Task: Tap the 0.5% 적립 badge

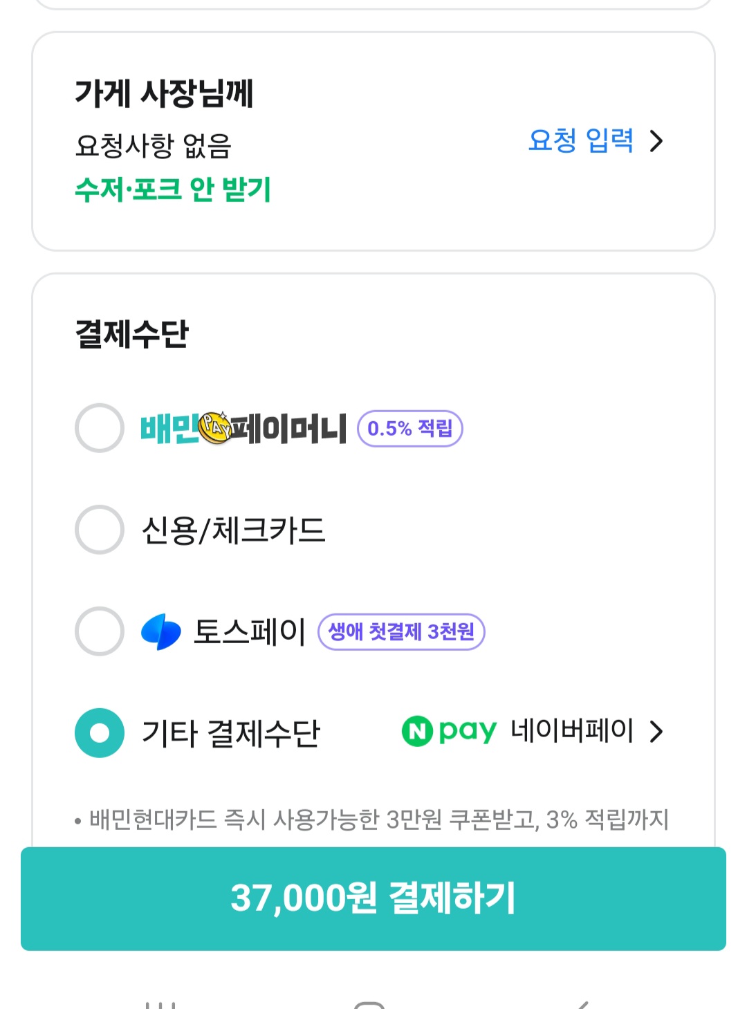Action: pos(409,429)
